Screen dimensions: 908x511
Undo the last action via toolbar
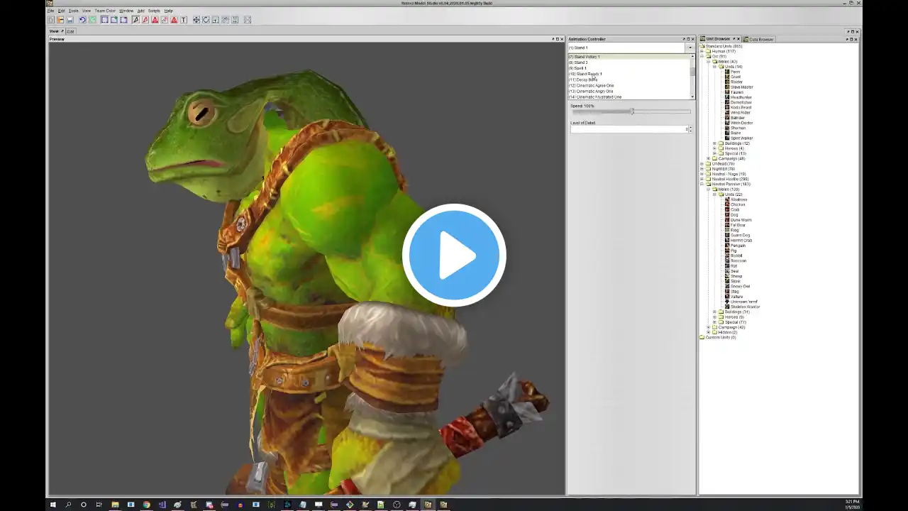click(82, 20)
